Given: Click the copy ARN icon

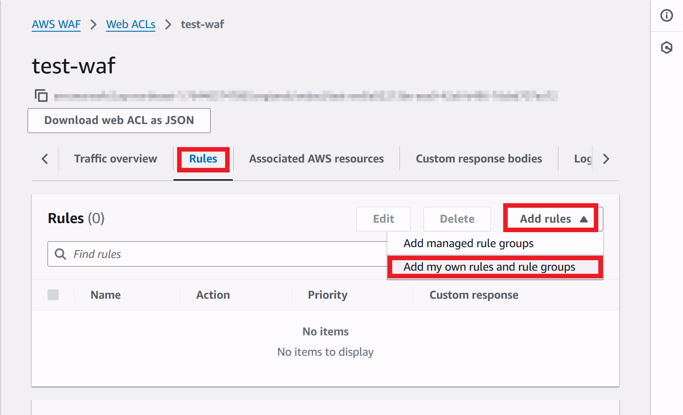Looking at the screenshot, I should (x=41, y=95).
